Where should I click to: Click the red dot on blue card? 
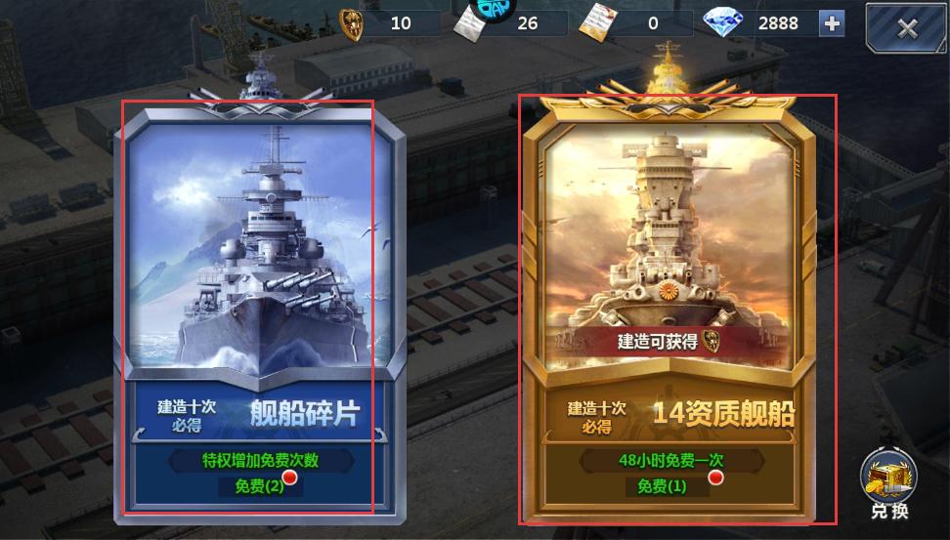[x=290, y=478]
